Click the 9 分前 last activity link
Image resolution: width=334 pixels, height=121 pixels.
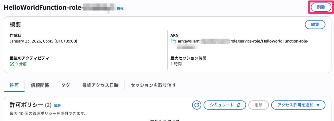[21, 64]
